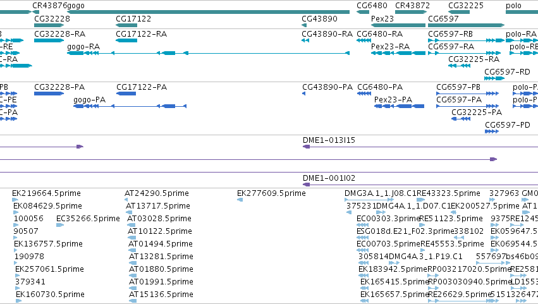538x304 pixels.
Task: Select the AT01494.5prime EST label
Action: 161,244
